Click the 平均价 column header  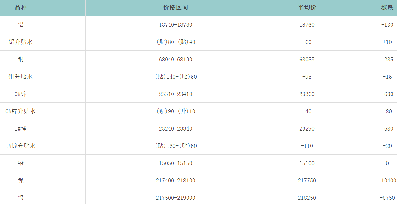(307, 8)
